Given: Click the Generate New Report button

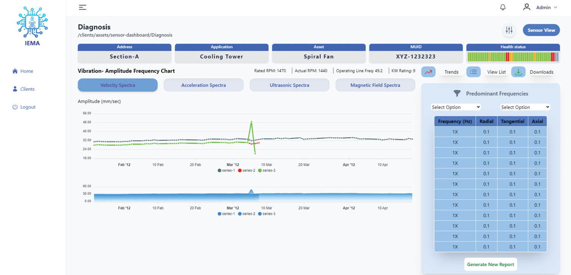Looking at the screenshot, I should (x=490, y=264).
